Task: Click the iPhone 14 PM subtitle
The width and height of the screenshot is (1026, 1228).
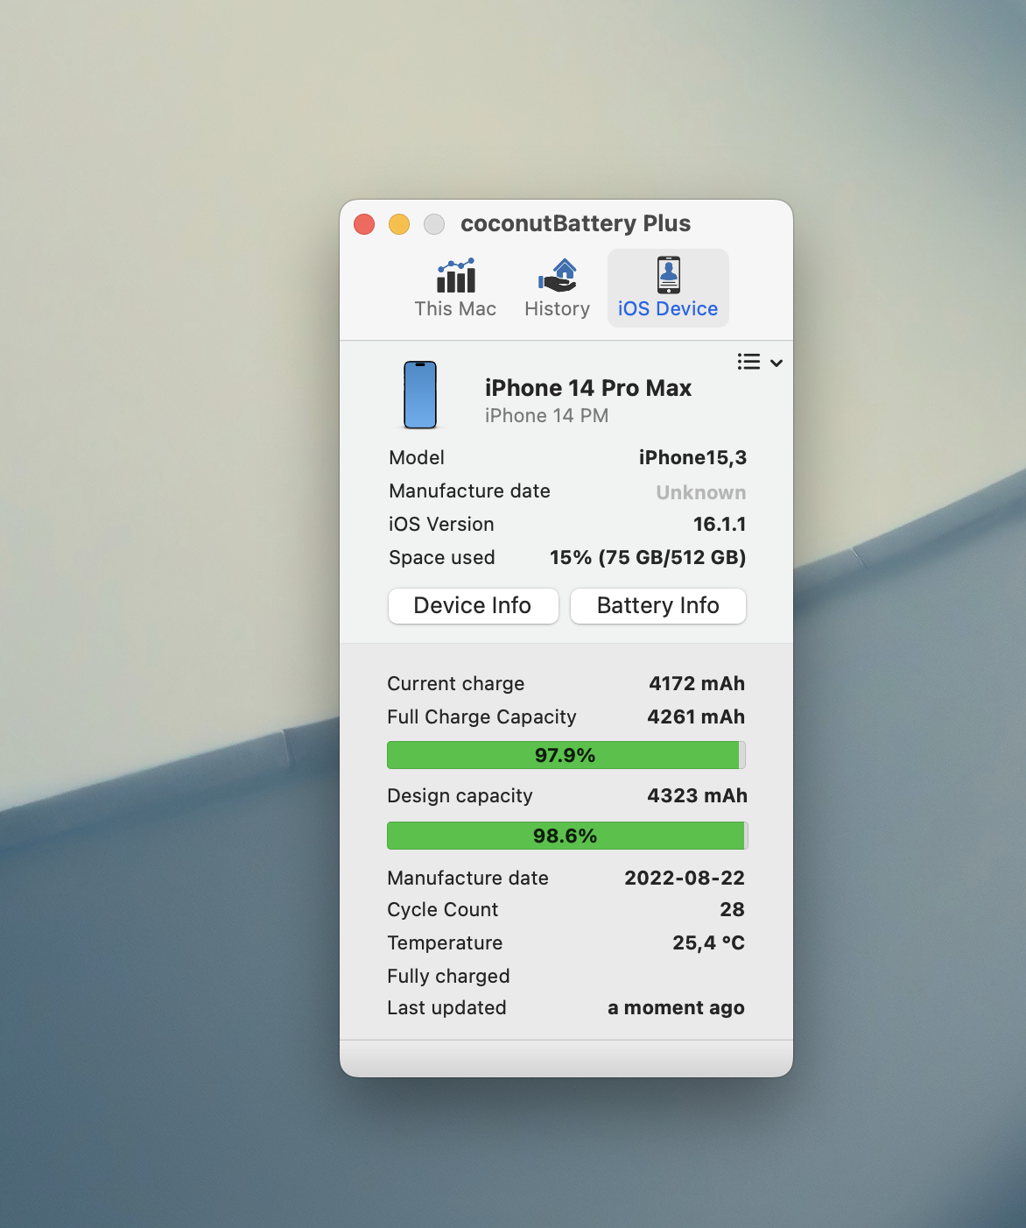Action: (547, 416)
